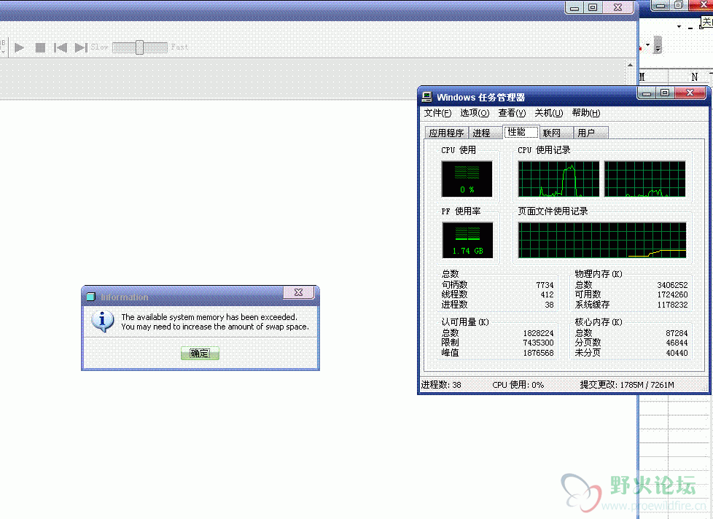
Task: Maximize the Windows 任务管理器 window
Action: [665, 93]
